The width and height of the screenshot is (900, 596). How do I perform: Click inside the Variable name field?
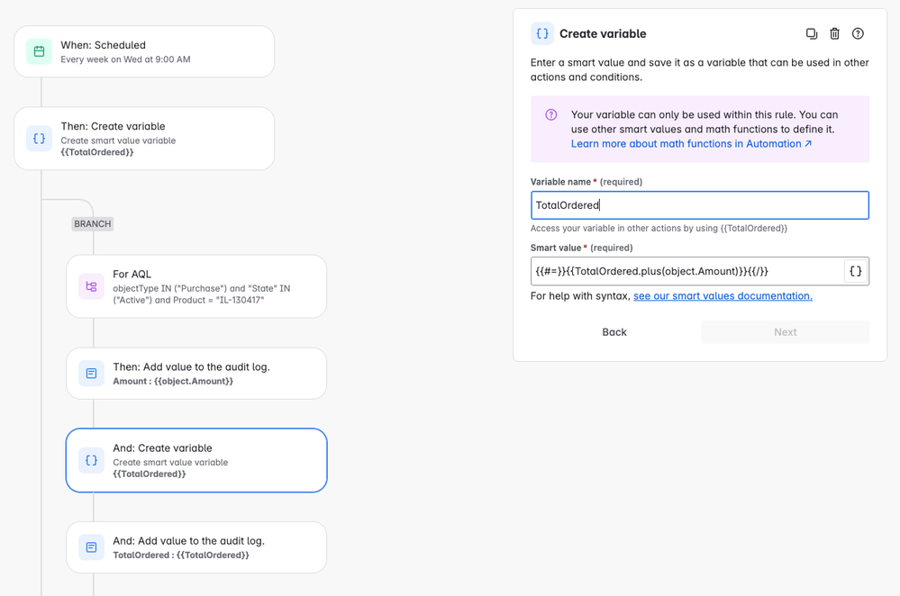pyautogui.click(x=700, y=205)
